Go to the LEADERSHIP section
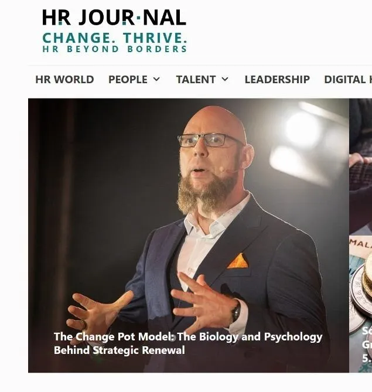This screenshot has height=392, width=372. coord(277,80)
